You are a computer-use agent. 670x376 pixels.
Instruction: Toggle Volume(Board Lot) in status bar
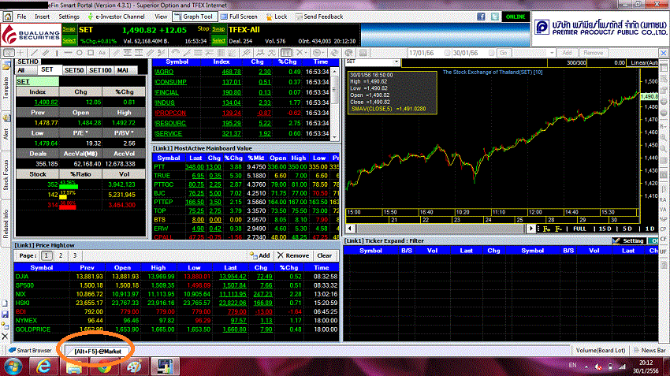tap(601, 350)
